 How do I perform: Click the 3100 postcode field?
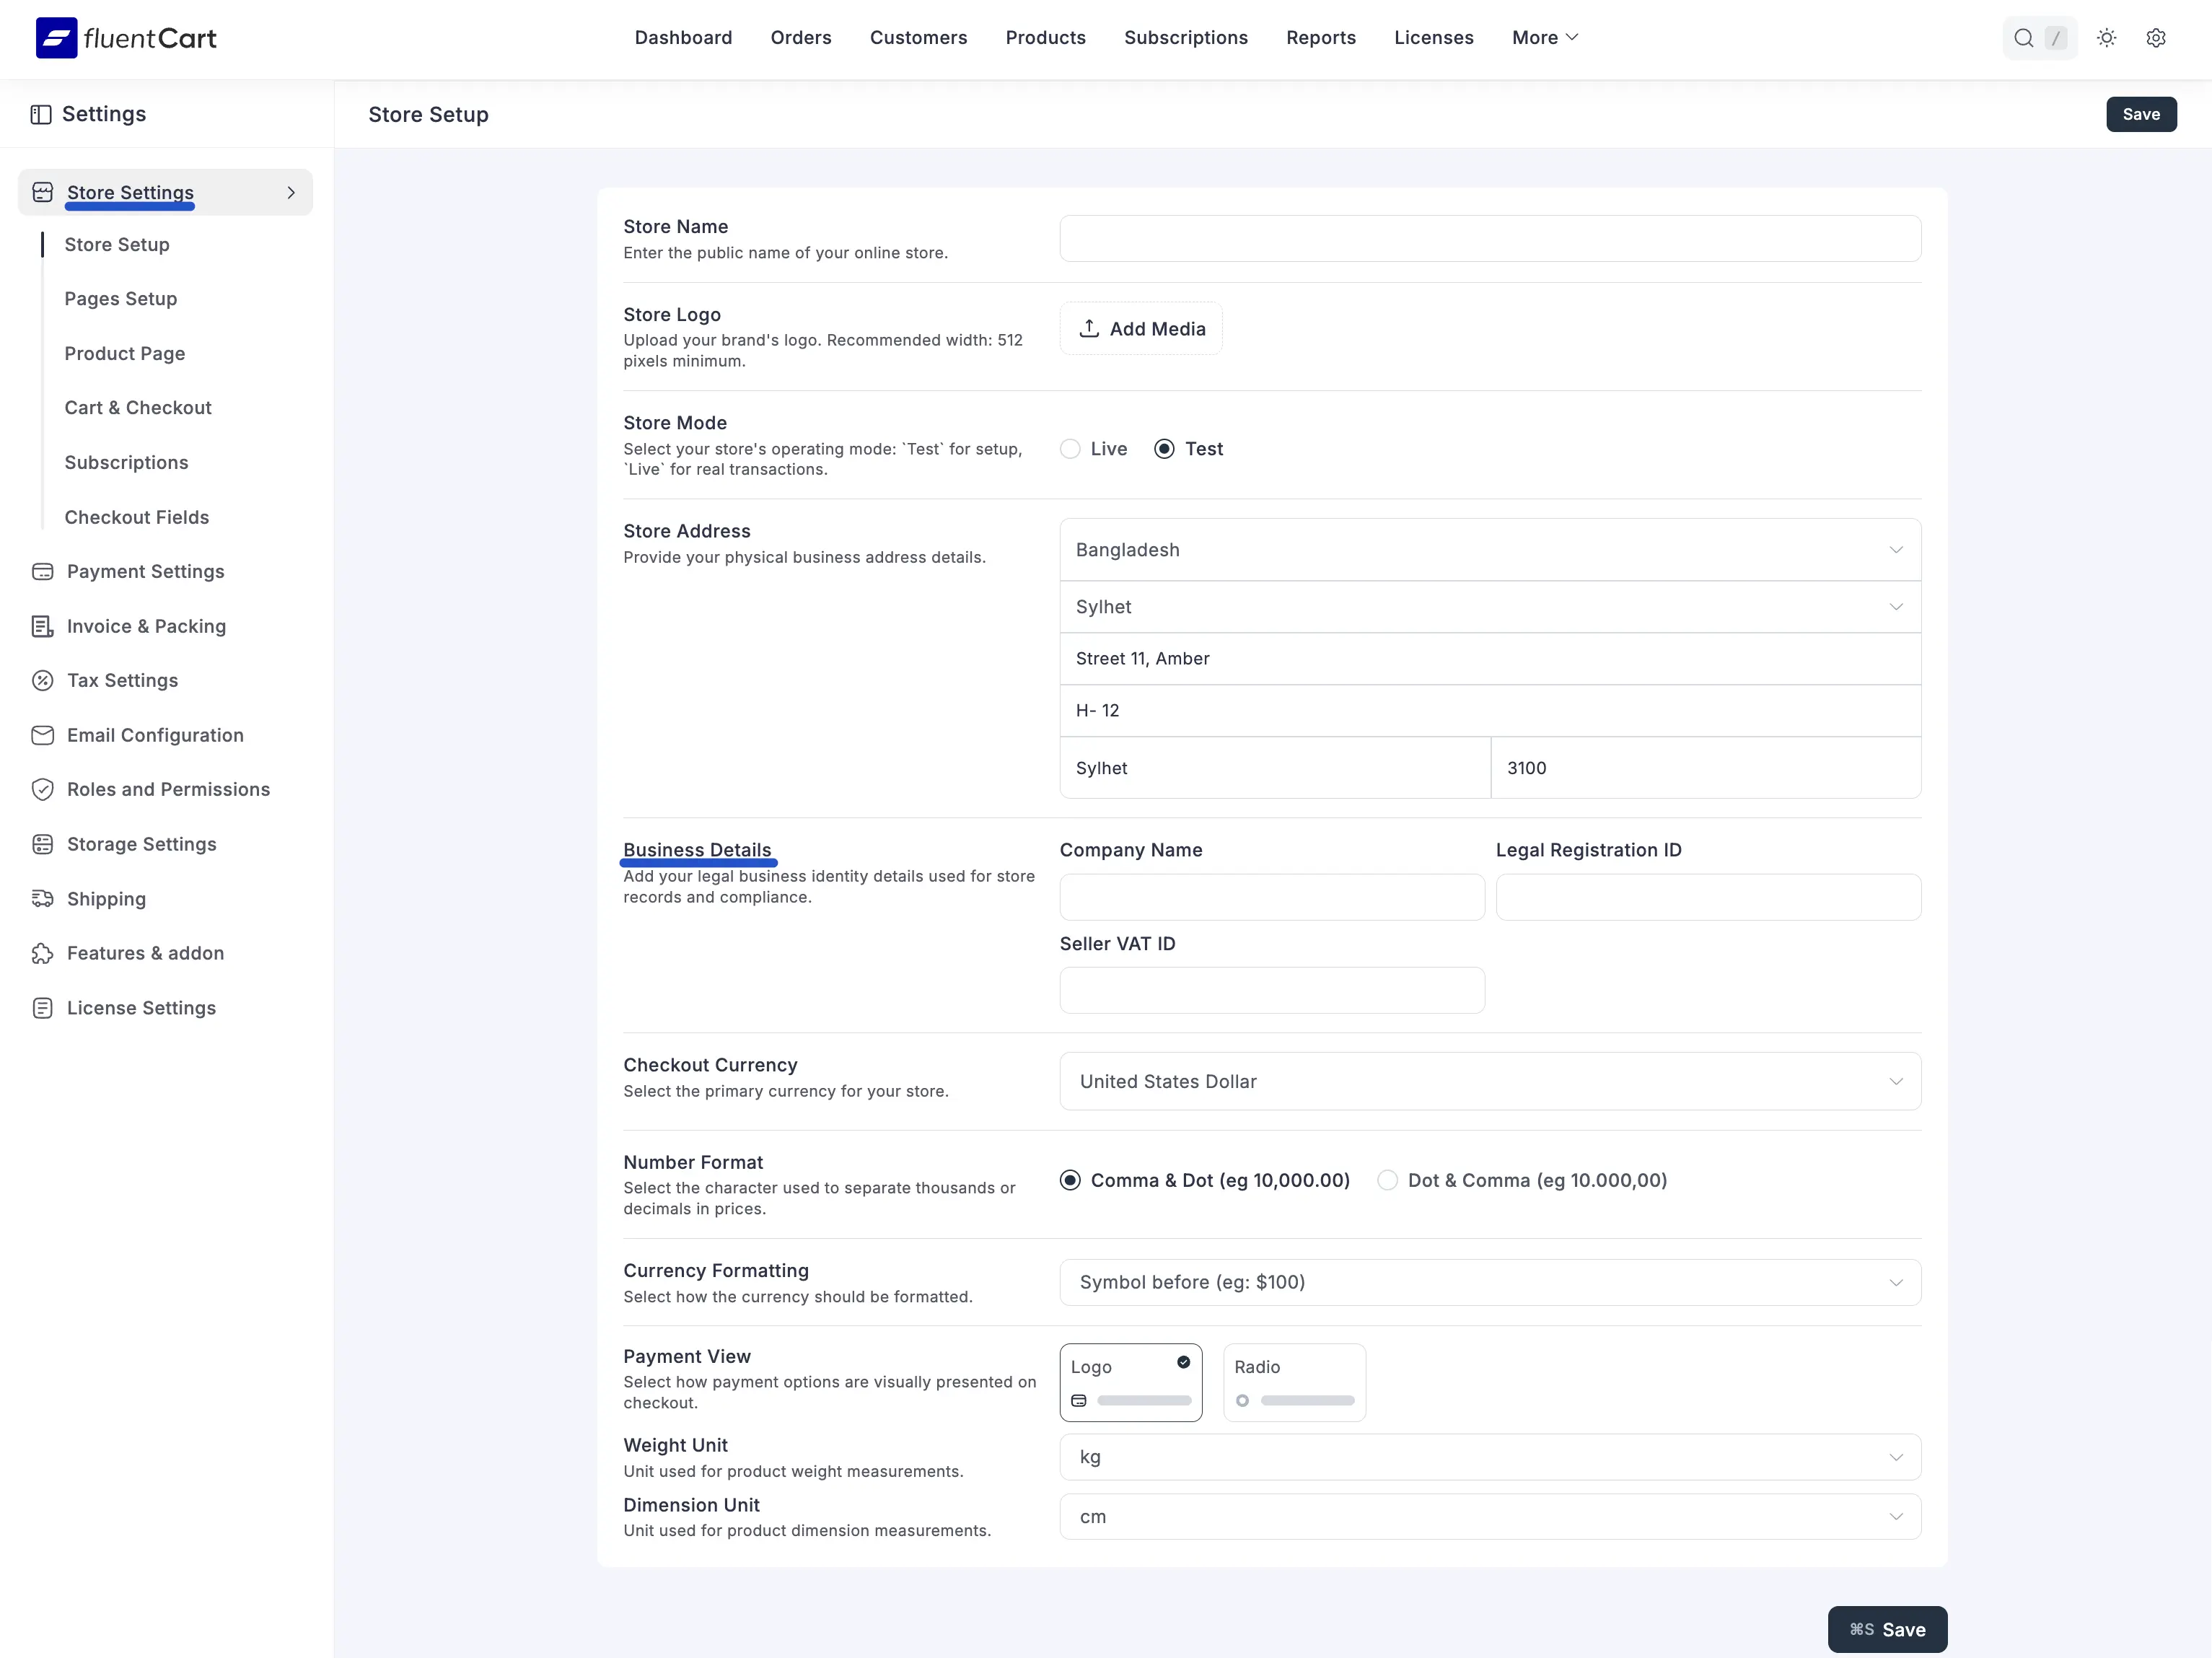tap(1706, 768)
